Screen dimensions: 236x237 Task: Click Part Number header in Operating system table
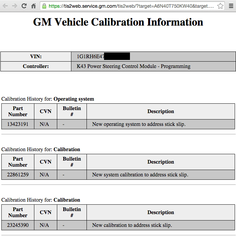click(18, 111)
